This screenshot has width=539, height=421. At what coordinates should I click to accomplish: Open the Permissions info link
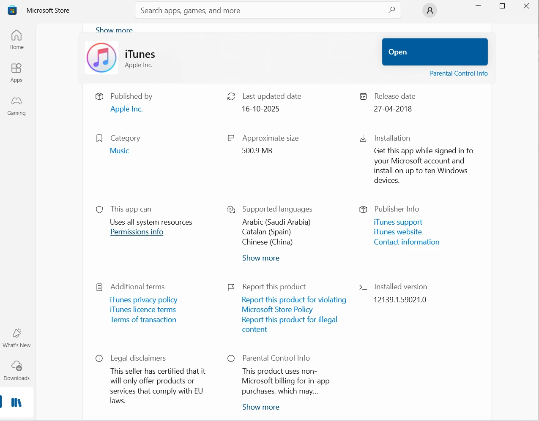coord(137,231)
